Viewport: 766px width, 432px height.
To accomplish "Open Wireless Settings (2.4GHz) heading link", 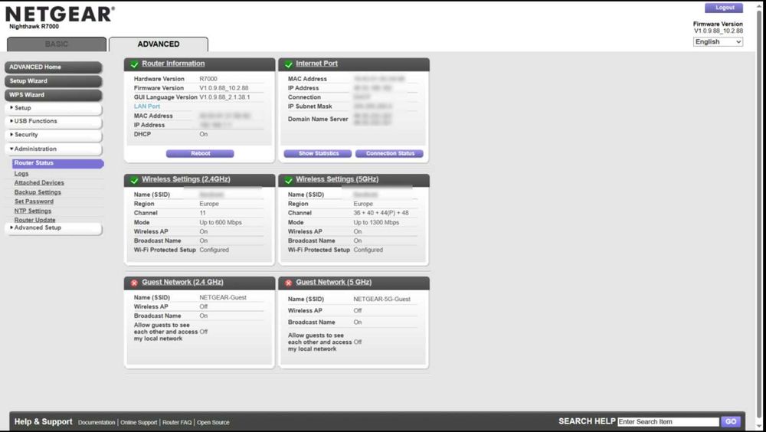I will pos(185,179).
